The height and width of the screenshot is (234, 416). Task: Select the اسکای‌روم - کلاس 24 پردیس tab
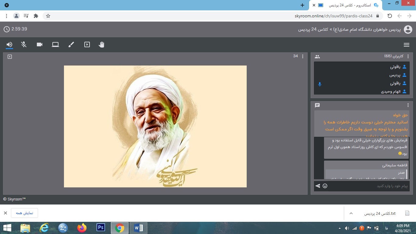[x=345, y=5]
